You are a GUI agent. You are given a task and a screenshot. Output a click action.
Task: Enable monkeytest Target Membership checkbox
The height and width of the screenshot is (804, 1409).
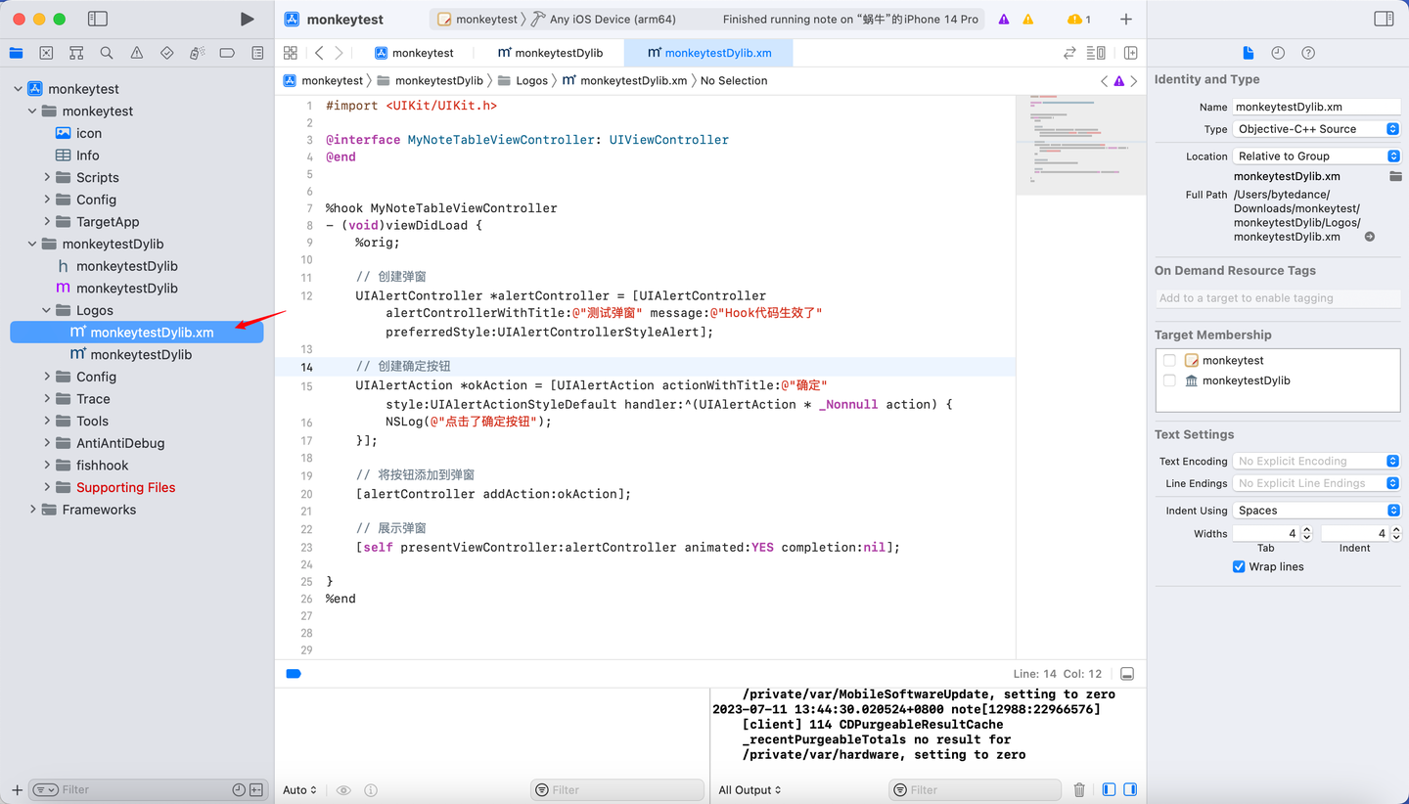point(1170,360)
